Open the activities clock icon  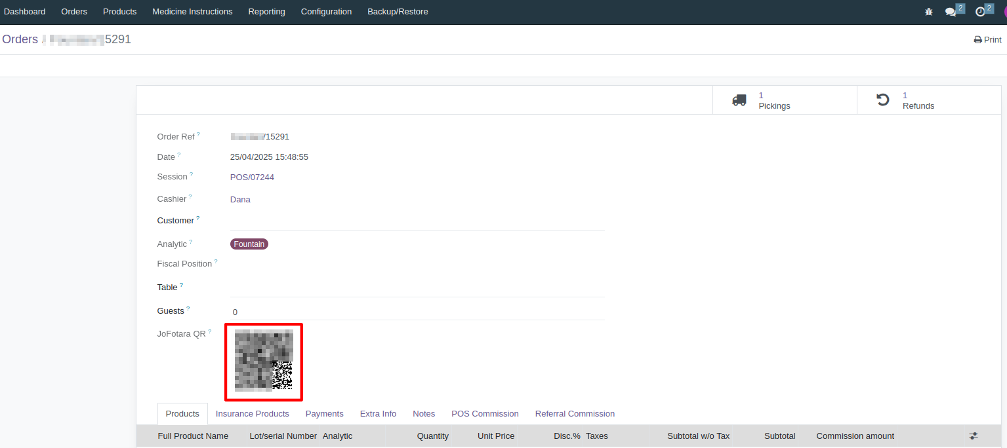click(980, 12)
